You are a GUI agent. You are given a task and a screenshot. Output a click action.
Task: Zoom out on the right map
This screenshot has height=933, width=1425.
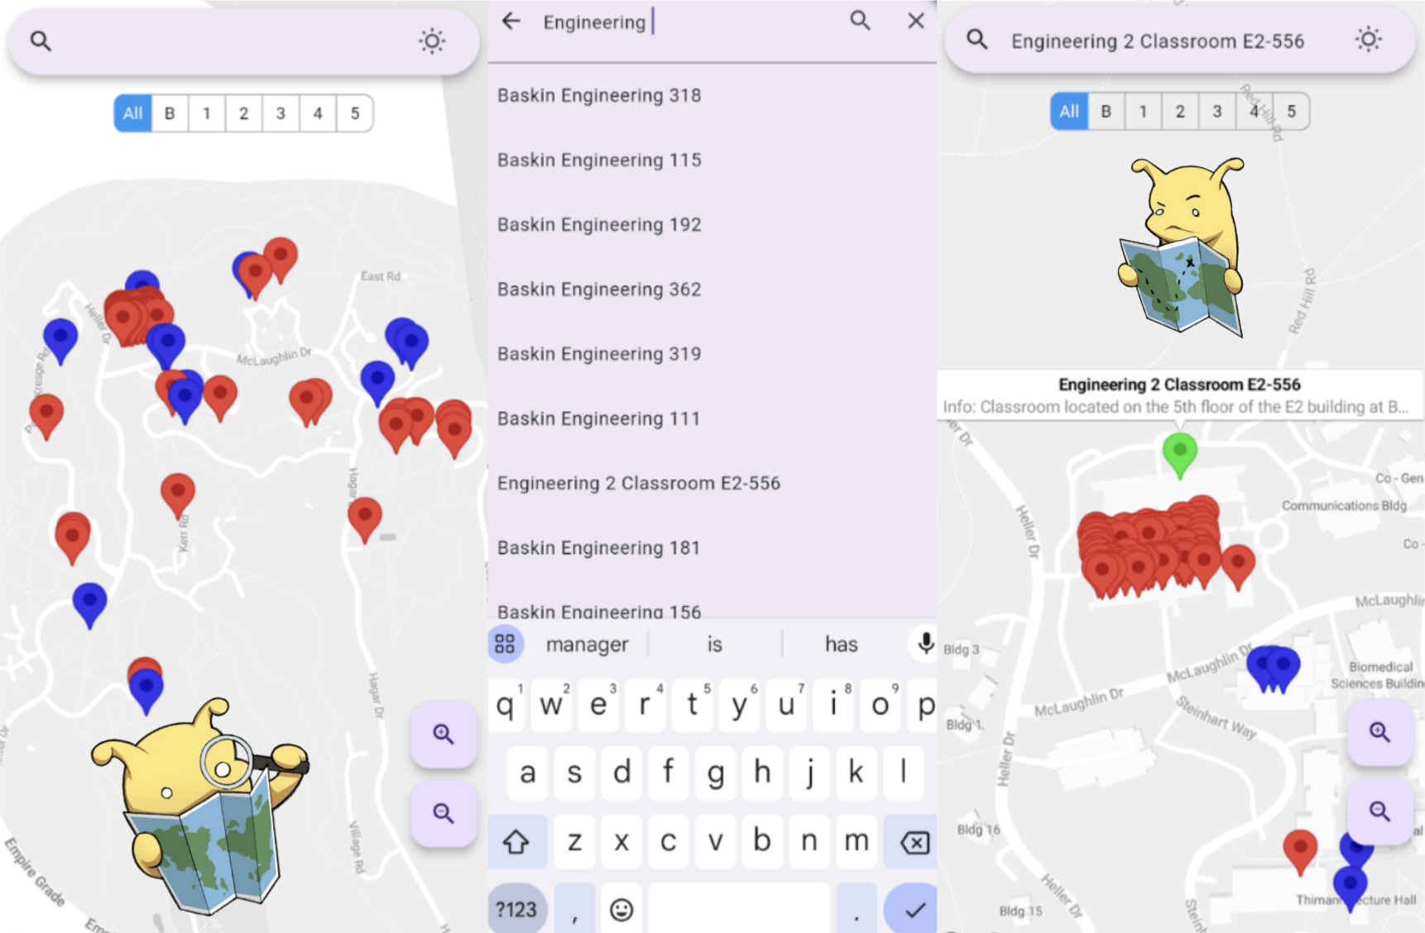(1379, 811)
